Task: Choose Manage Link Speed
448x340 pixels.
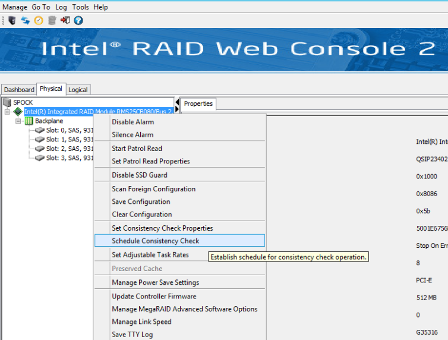Action: (x=179, y=322)
